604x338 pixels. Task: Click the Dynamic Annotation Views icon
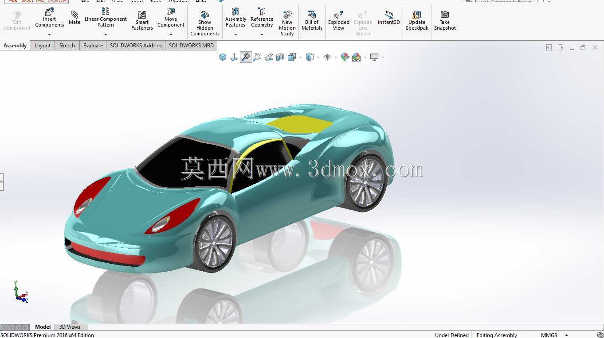[292, 57]
